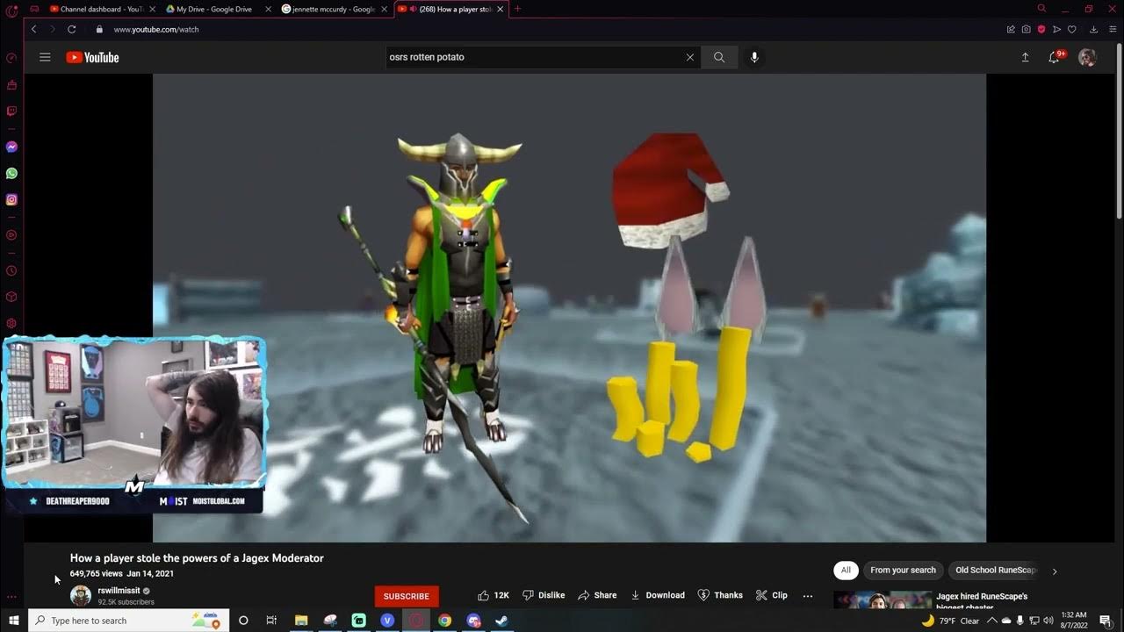The height and width of the screenshot is (632, 1124).
Task: Open Twitch in the browser sidebar
Action: pos(11,111)
